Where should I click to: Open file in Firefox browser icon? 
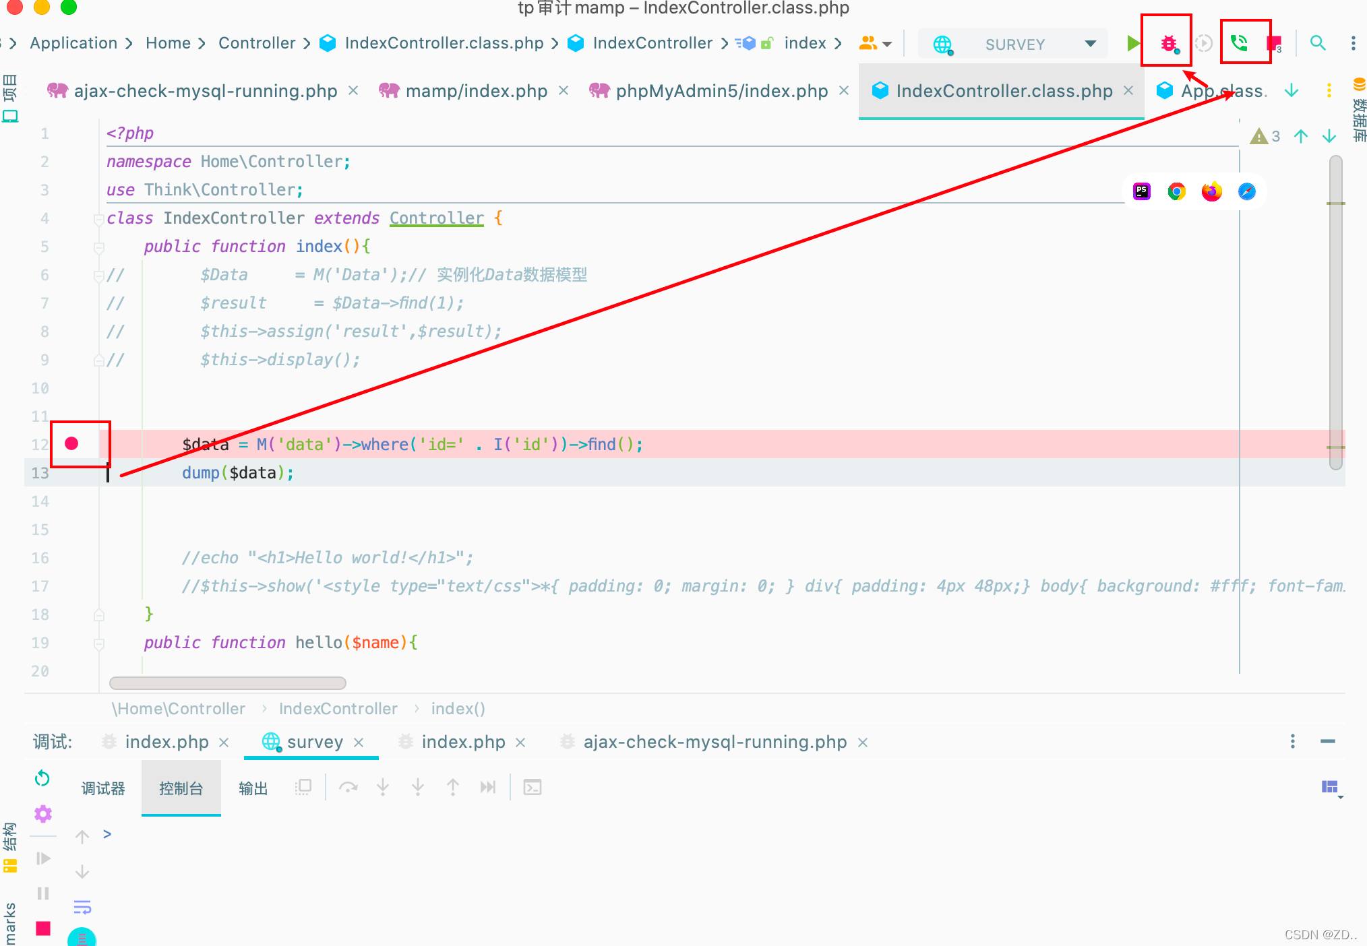click(1211, 192)
